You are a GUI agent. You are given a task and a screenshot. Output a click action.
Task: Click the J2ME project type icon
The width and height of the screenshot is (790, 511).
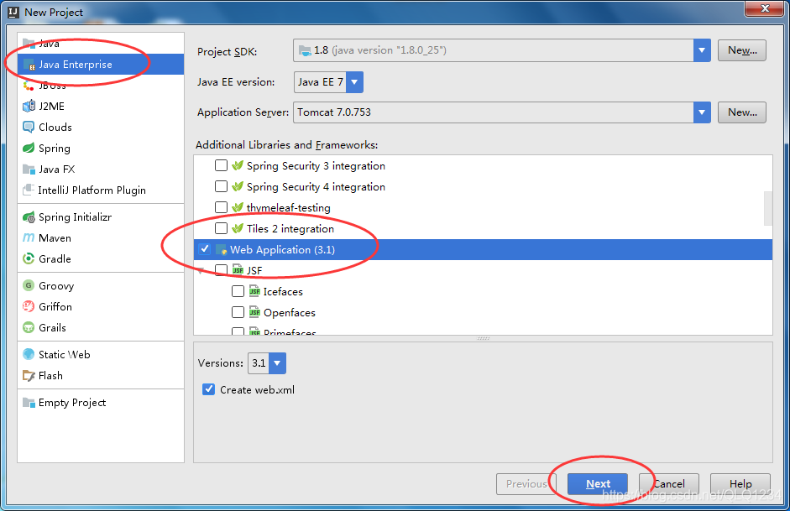pyautogui.click(x=29, y=107)
